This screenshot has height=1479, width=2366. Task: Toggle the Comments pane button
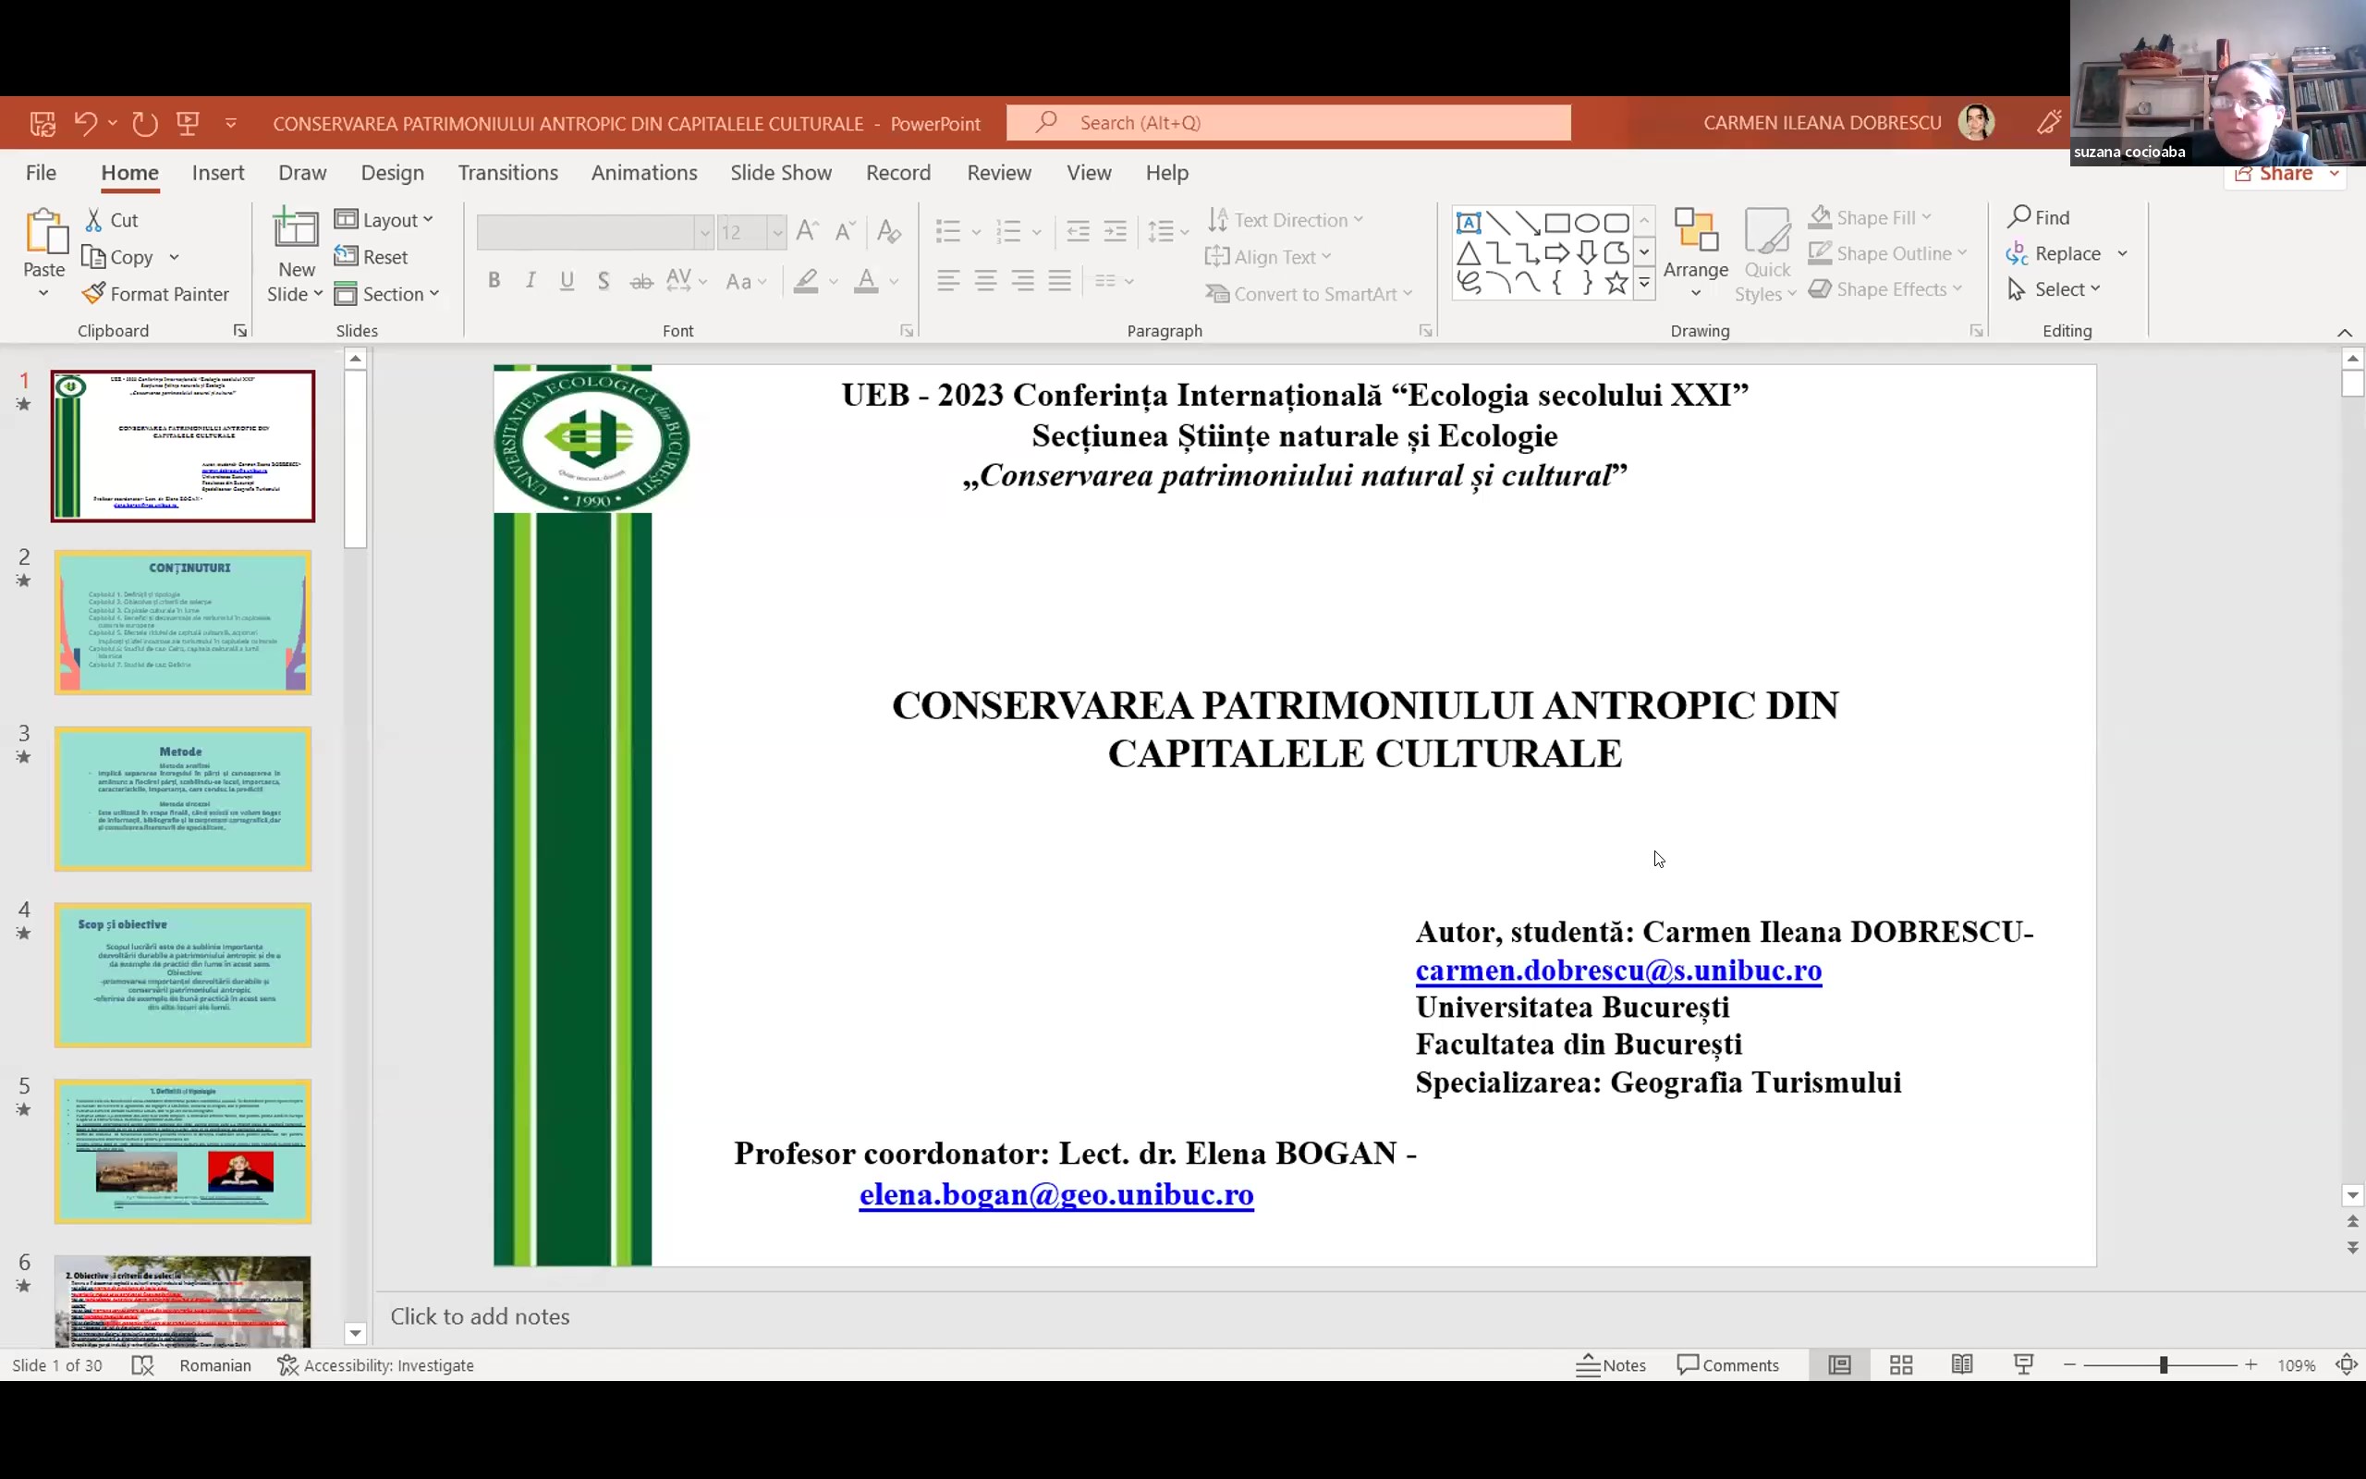tap(1727, 1364)
